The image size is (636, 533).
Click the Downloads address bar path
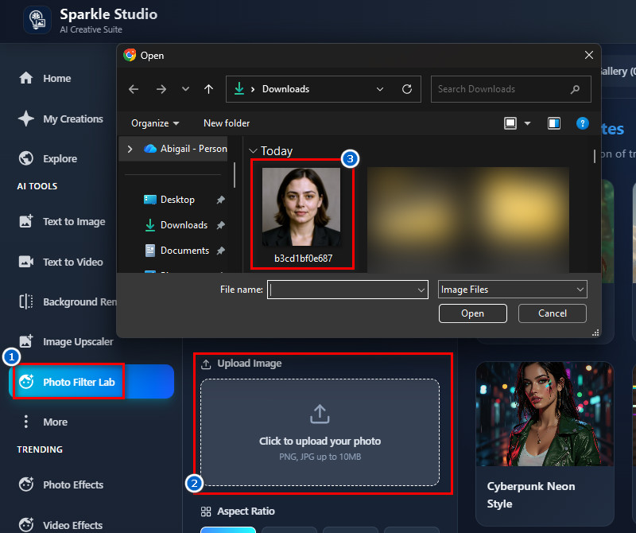[x=285, y=89]
